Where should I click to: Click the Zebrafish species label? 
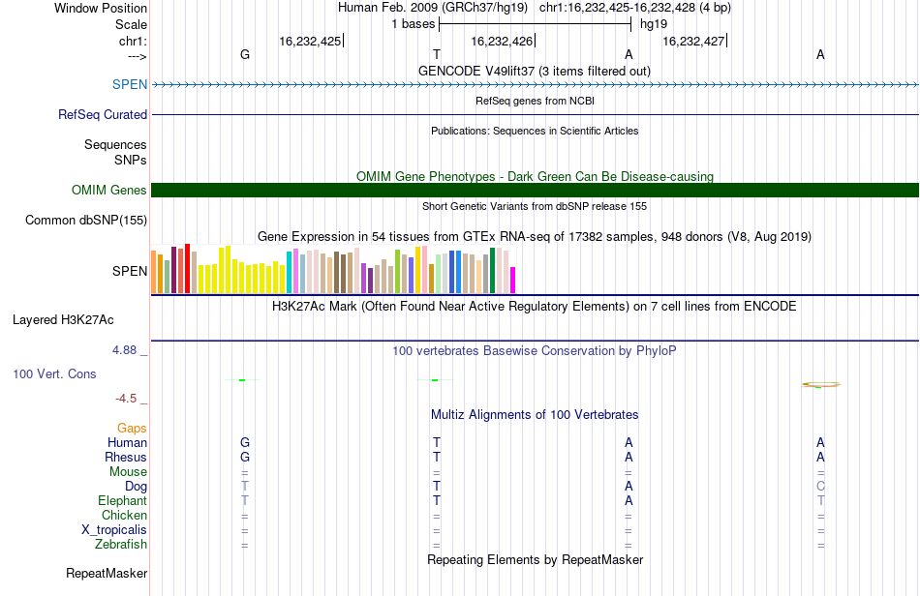point(121,545)
